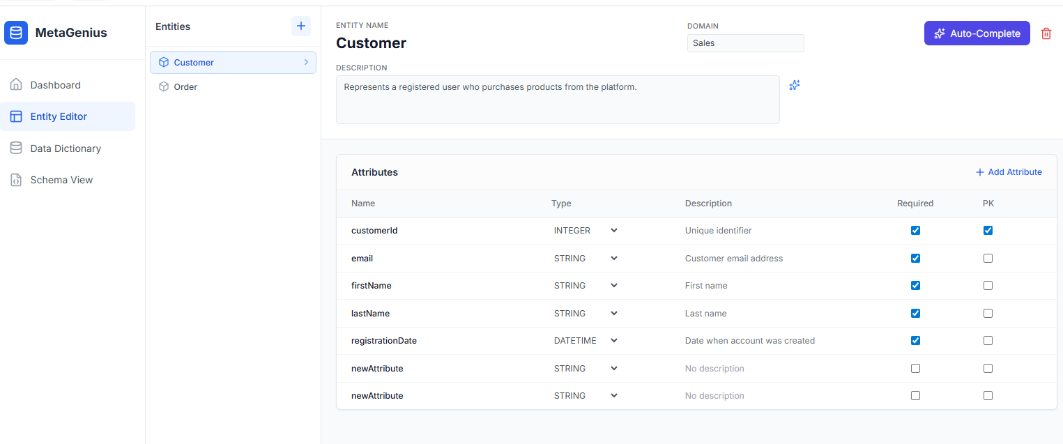Open the Entity Editor menu item
Viewport: 1063px width, 444px height.
[x=59, y=116]
